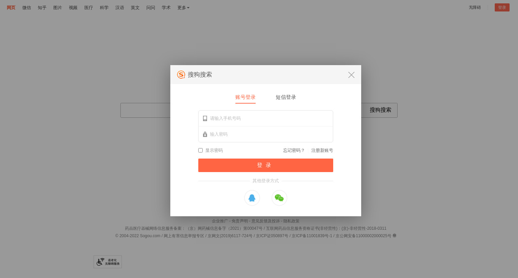The image size is (518, 278).
Task: Enable the 显示密码 checkbox
Action: click(x=201, y=150)
